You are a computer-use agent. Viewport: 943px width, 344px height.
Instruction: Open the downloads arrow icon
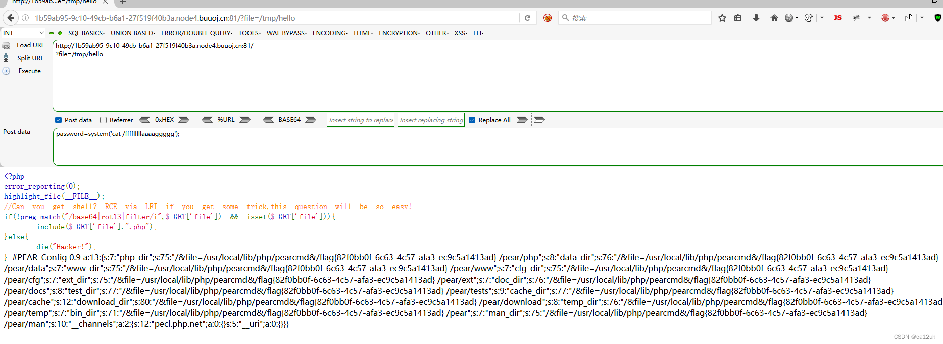click(x=756, y=18)
